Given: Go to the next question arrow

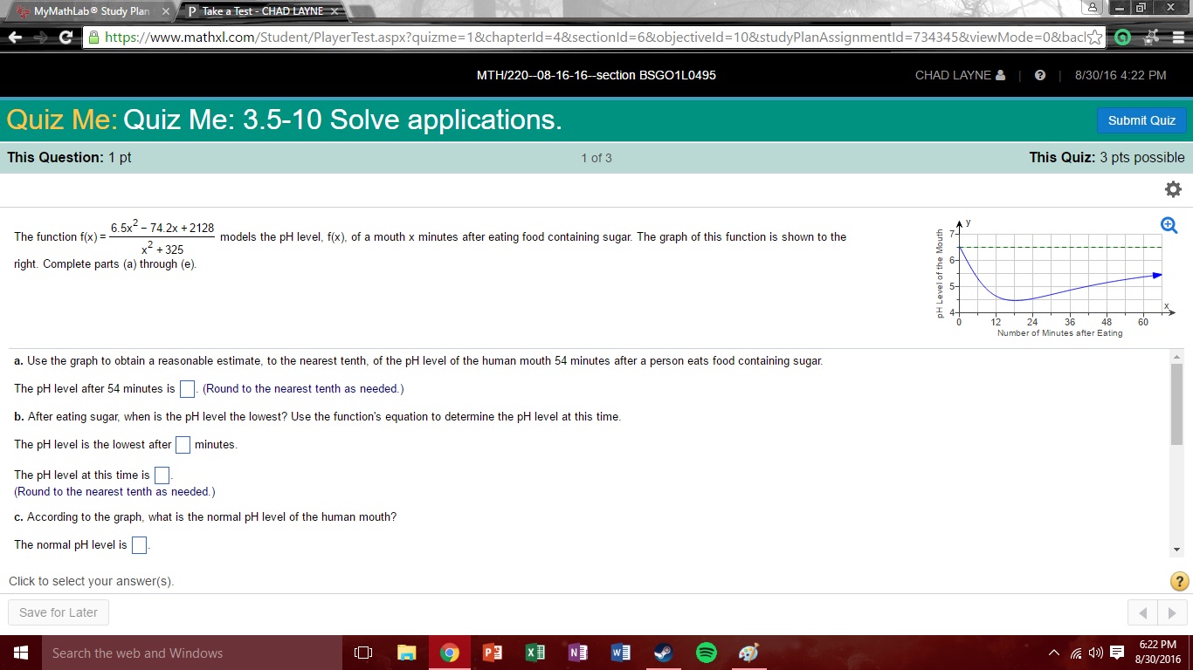Looking at the screenshot, I should [x=1172, y=613].
